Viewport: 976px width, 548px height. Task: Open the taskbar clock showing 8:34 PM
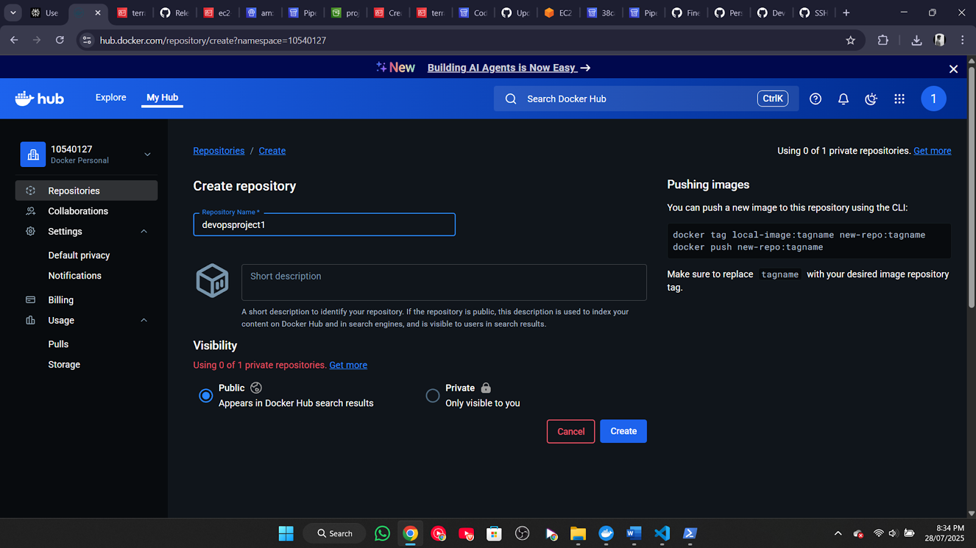click(x=944, y=533)
